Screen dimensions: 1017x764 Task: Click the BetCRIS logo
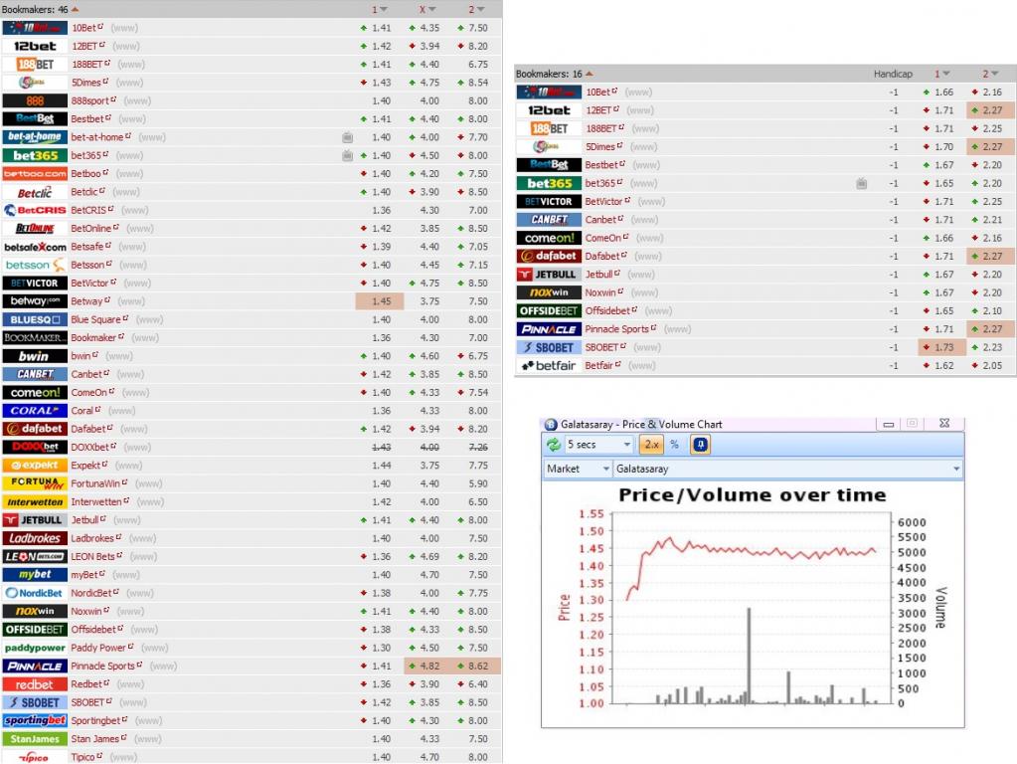pyautogui.click(x=35, y=210)
